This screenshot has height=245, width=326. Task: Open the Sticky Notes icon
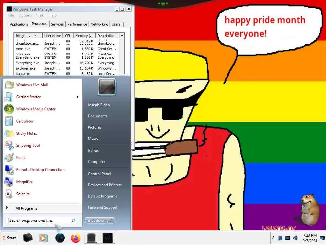pos(9,133)
